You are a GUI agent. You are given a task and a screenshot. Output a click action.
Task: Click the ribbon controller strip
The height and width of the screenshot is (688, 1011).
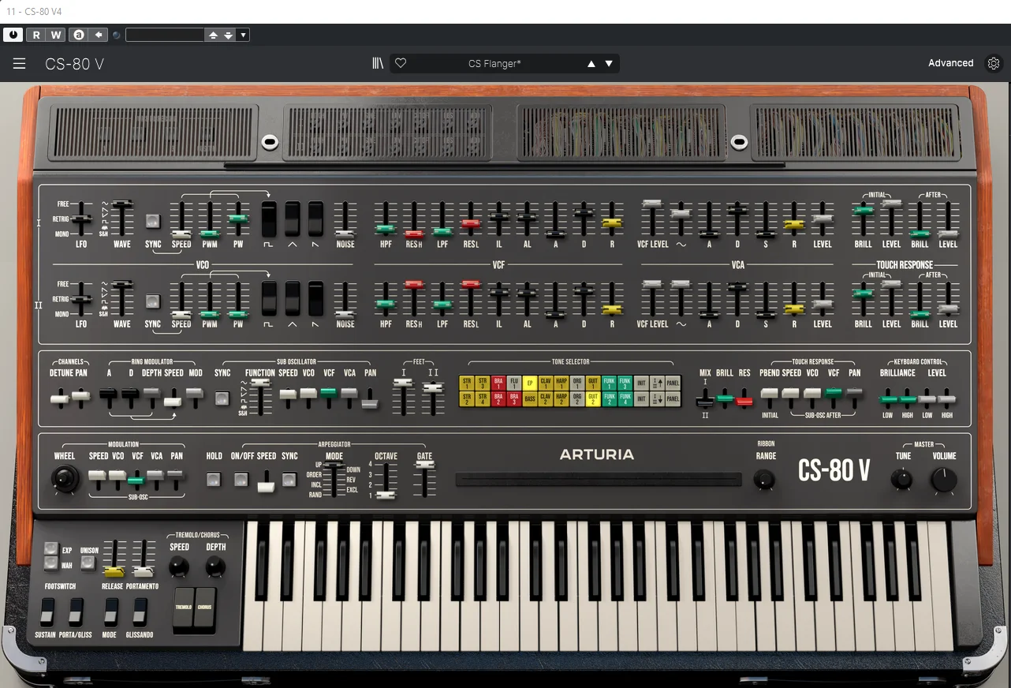tap(599, 480)
